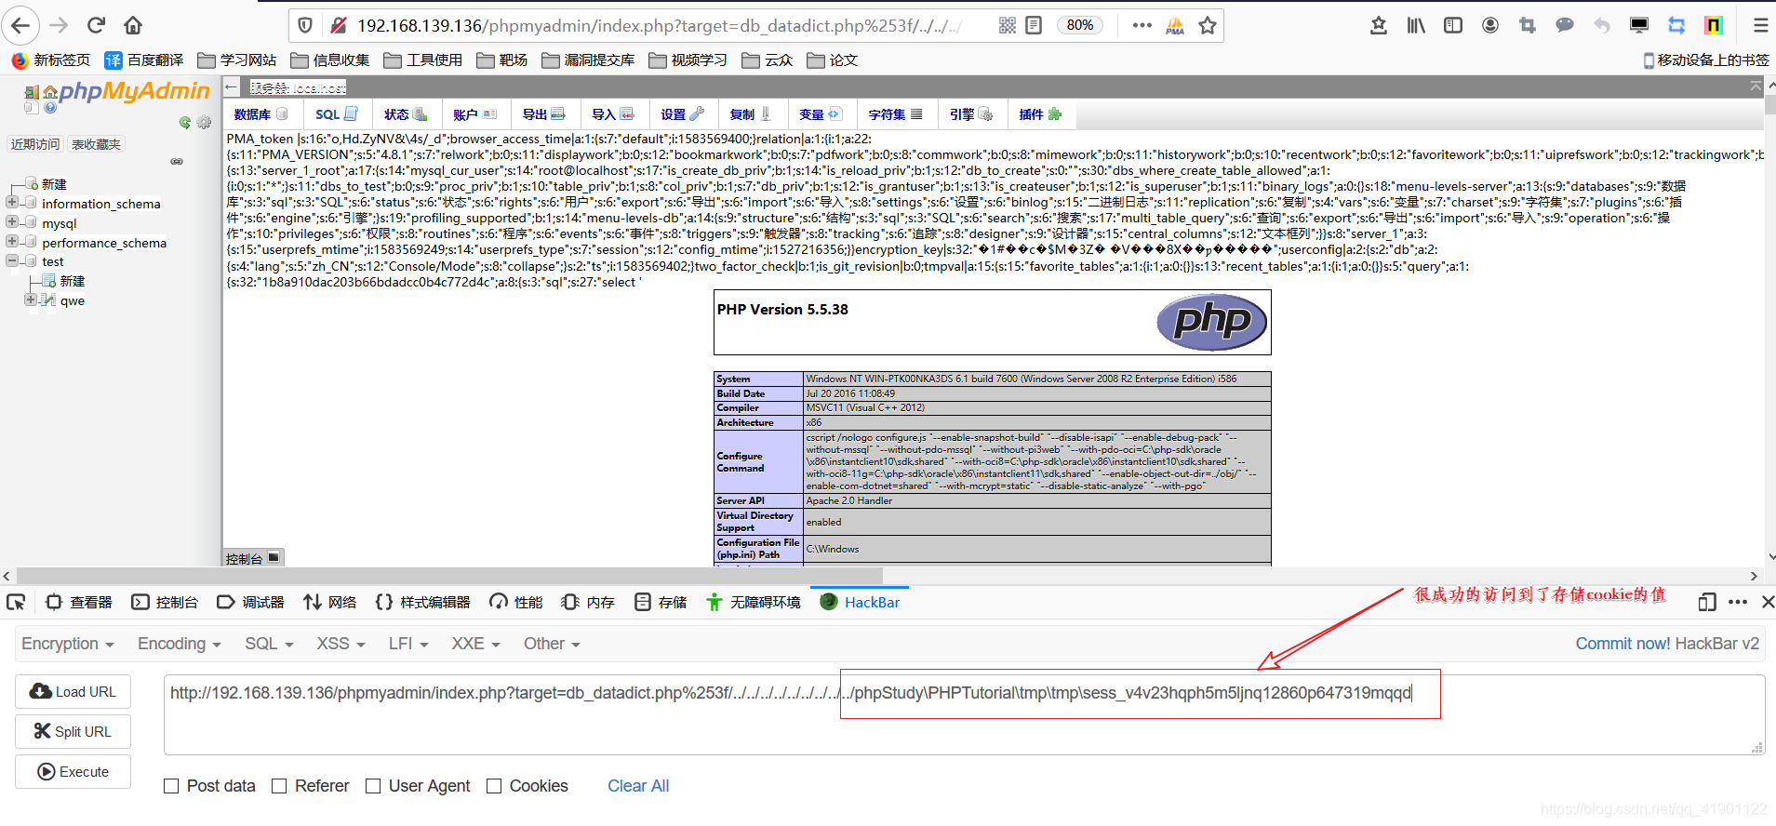Click the Load URL button

click(x=73, y=692)
